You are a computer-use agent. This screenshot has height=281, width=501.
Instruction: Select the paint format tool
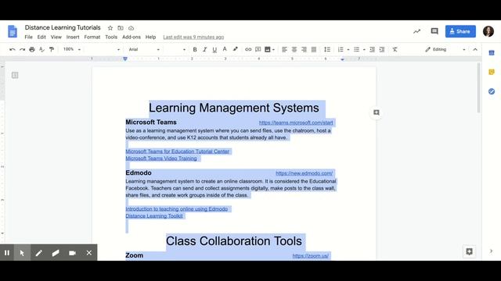pos(52,49)
